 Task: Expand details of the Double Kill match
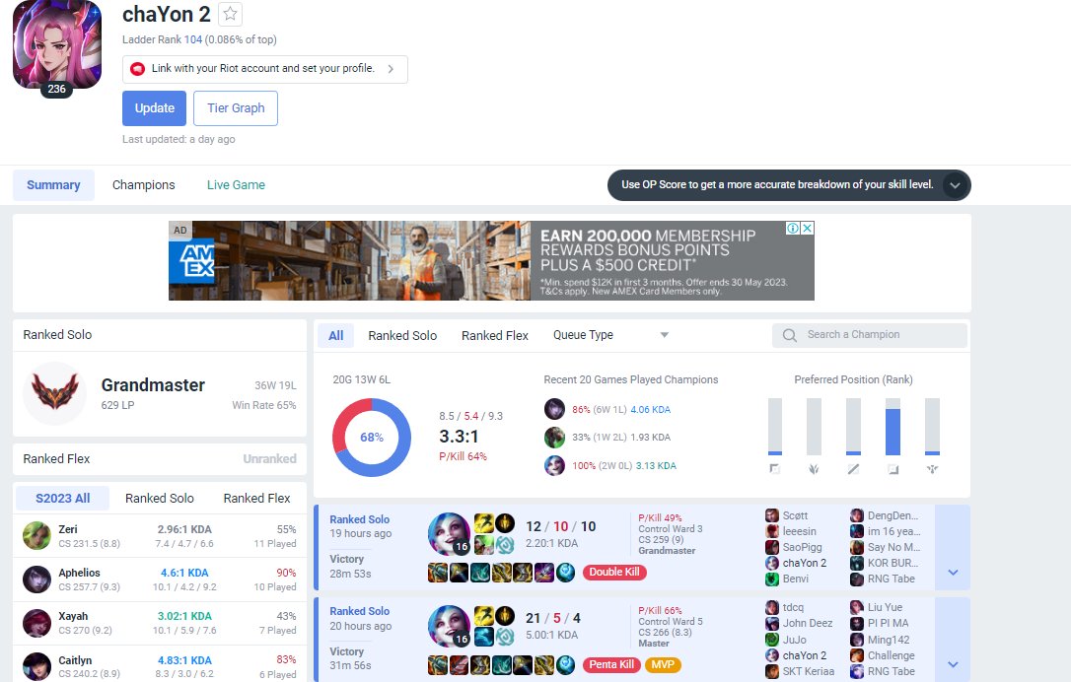(952, 570)
